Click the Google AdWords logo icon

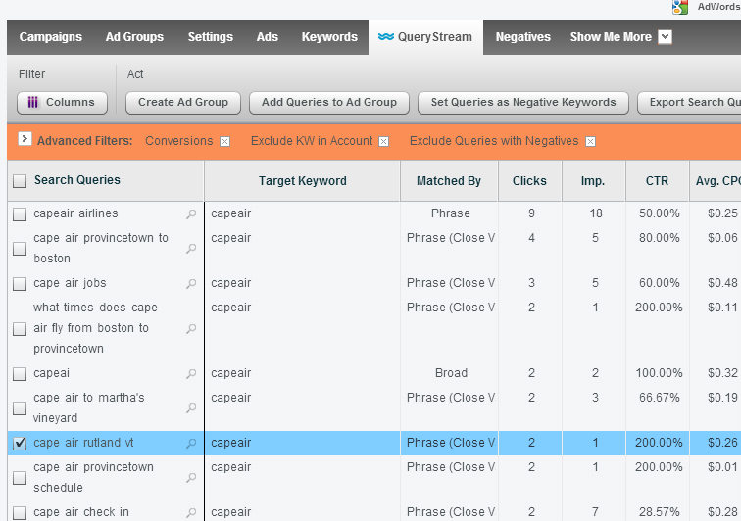point(680,7)
